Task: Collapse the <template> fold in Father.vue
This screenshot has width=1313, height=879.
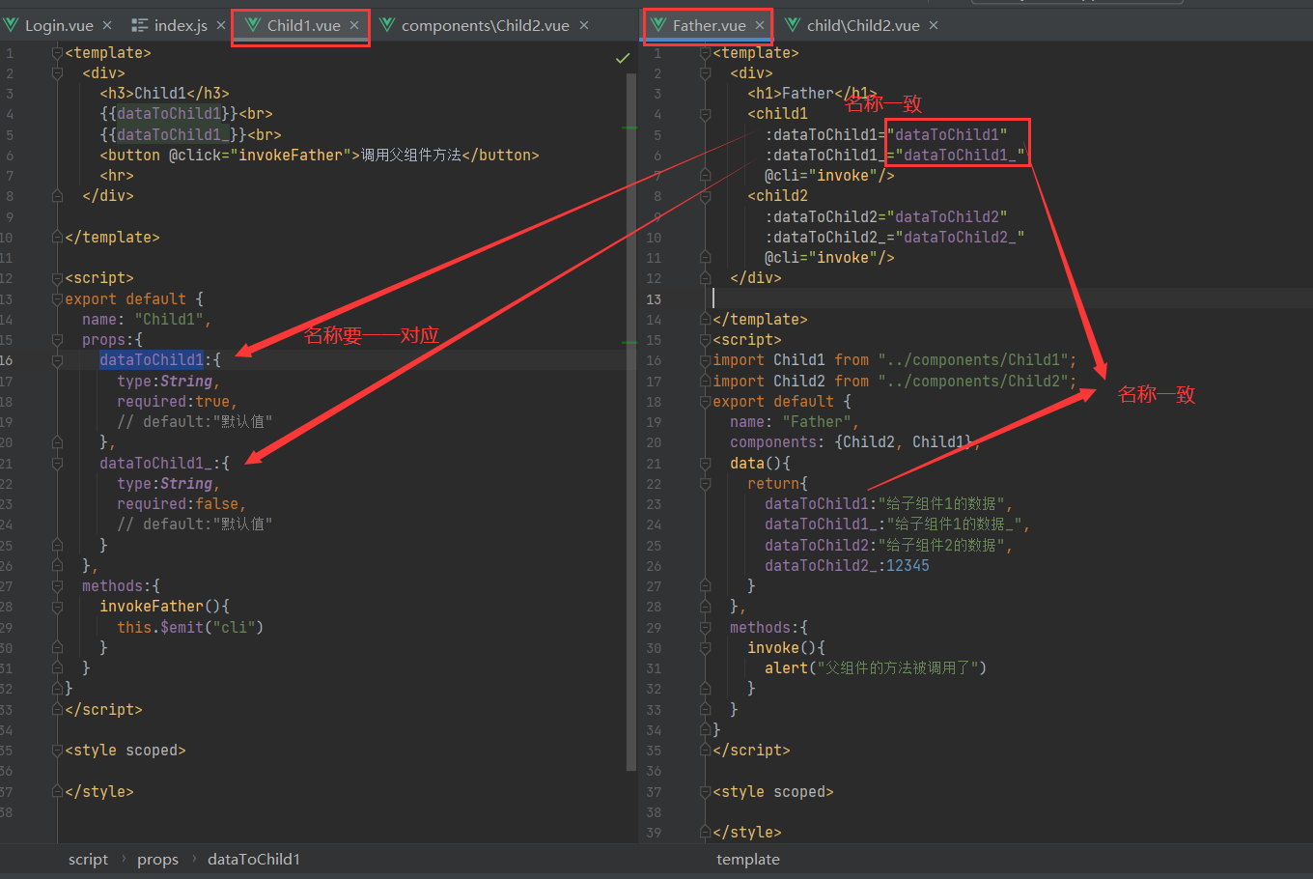Action: [705, 53]
